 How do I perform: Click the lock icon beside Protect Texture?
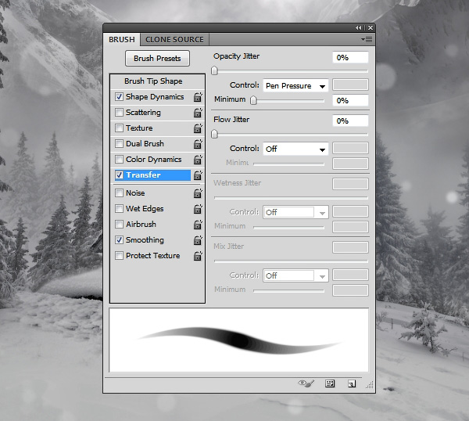pos(198,256)
